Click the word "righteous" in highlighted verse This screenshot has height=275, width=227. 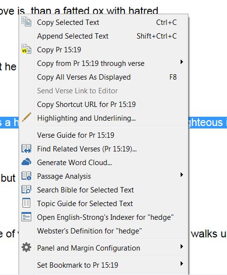coord(206,123)
